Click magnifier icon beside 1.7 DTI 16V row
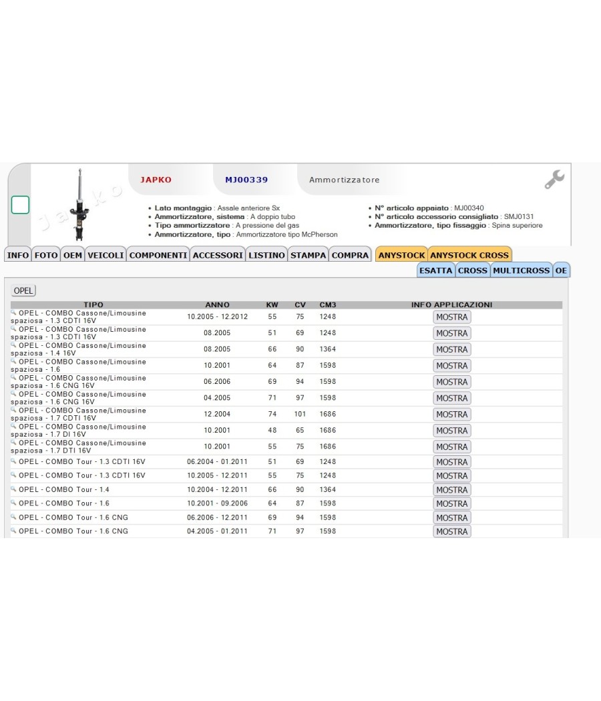Screen dimensions: 601x701 point(13,442)
